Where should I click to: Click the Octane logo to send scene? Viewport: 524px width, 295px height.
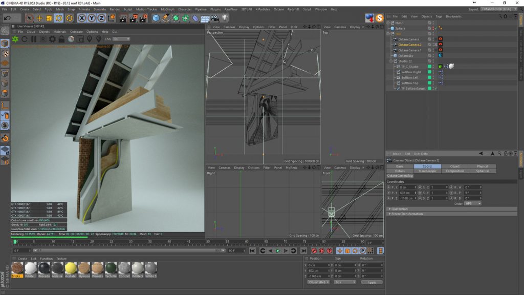(x=15, y=39)
